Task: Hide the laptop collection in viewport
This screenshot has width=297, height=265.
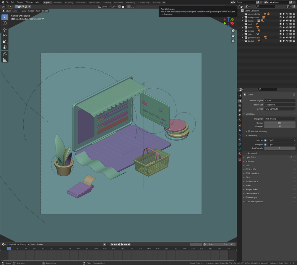Action: coord(287,21)
